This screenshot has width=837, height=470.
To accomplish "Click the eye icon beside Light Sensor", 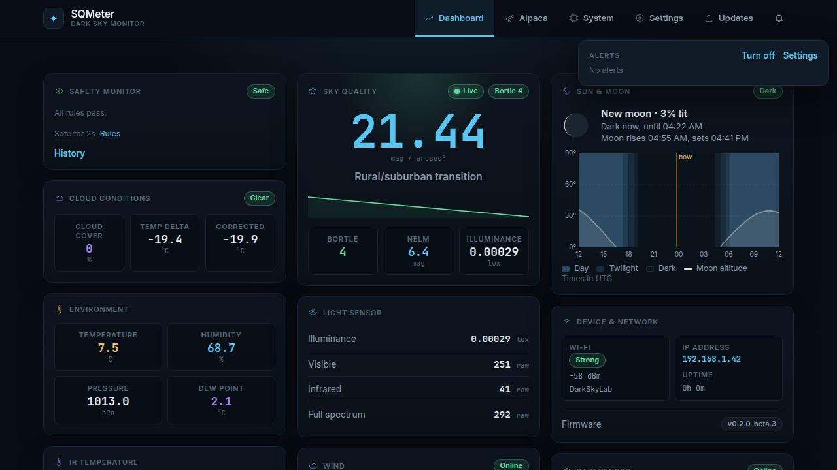I will 313,313.
